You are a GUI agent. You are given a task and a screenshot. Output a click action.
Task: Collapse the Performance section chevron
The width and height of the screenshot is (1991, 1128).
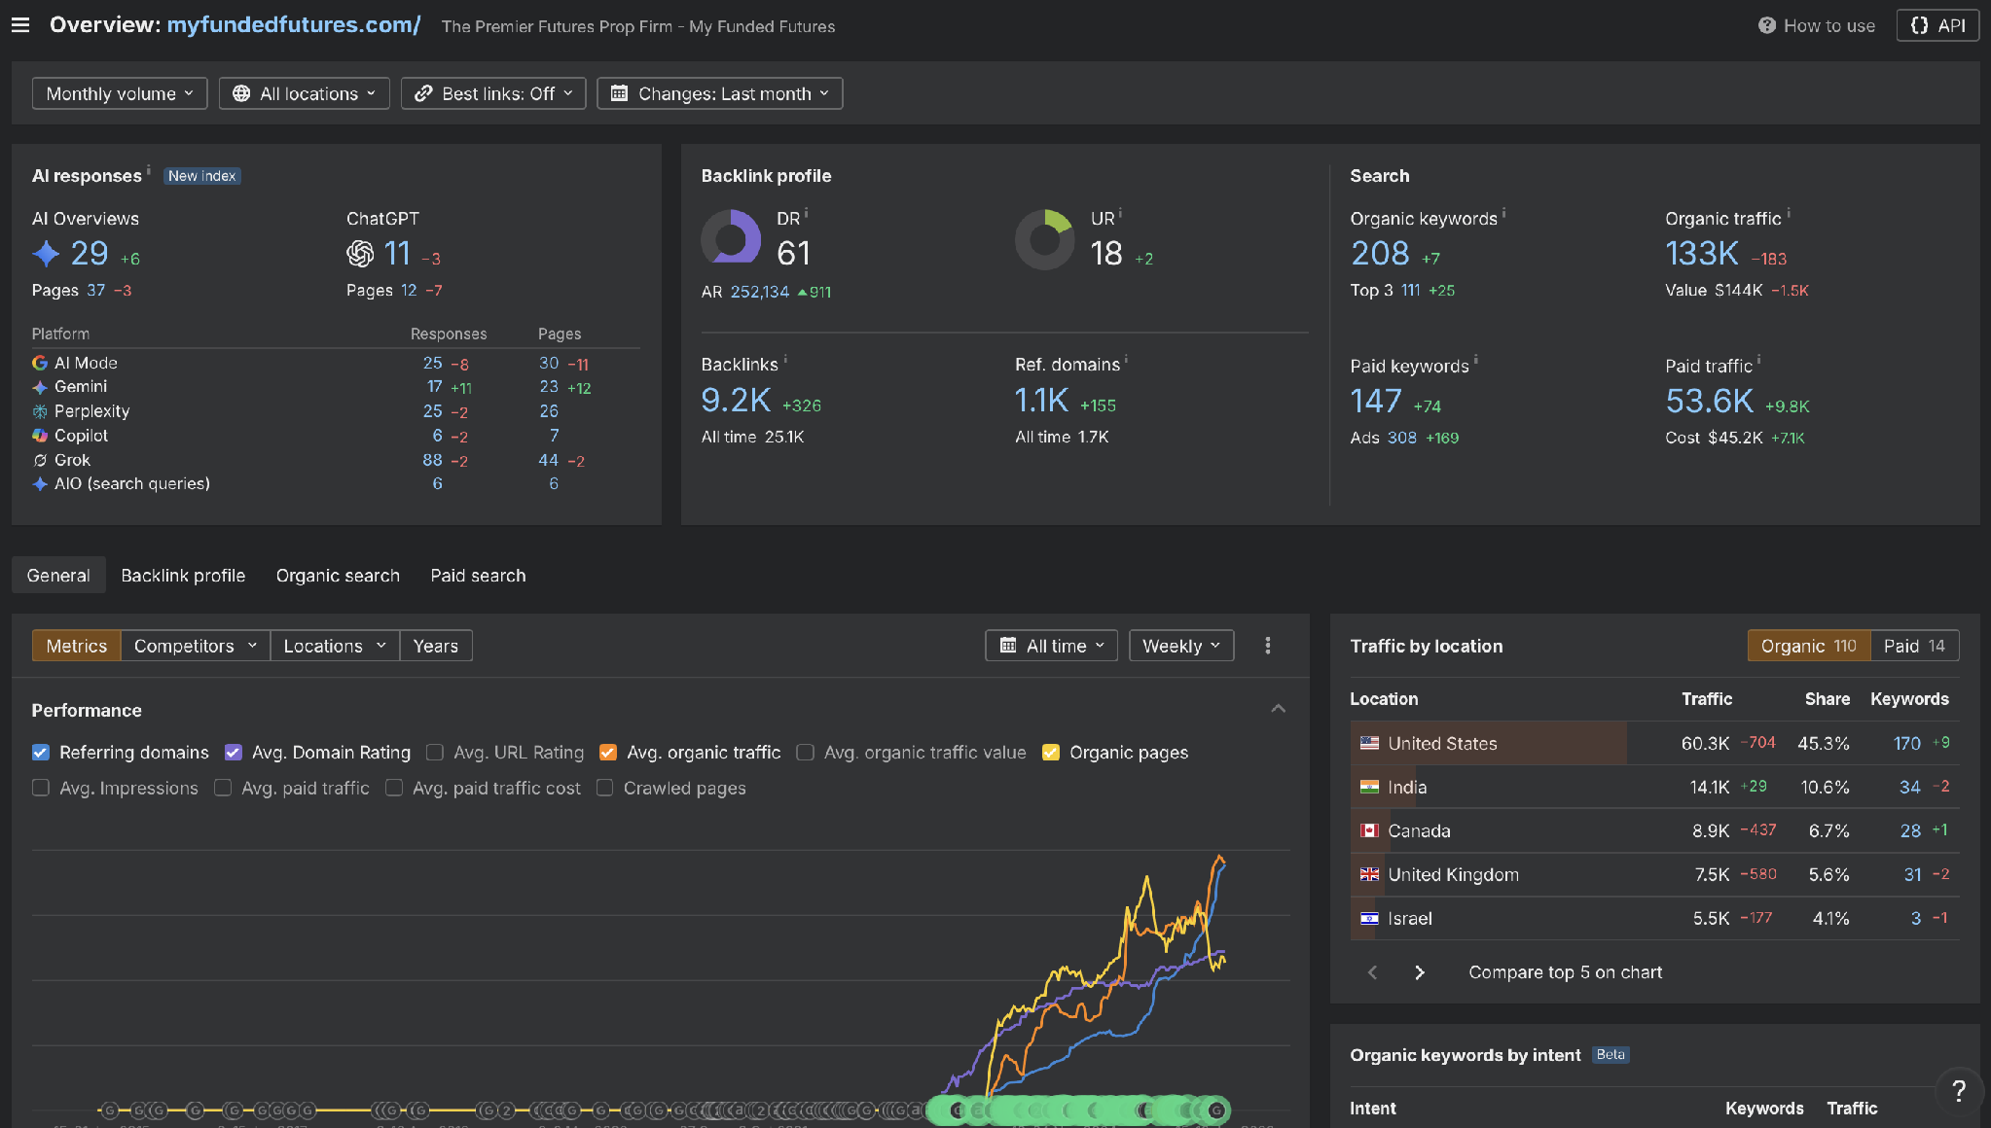pyautogui.click(x=1278, y=709)
